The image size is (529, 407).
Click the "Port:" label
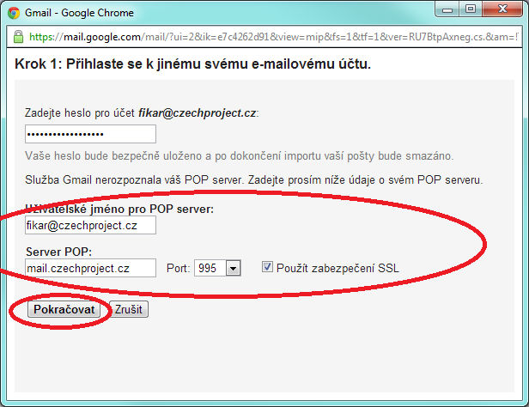[x=179, y=269]
